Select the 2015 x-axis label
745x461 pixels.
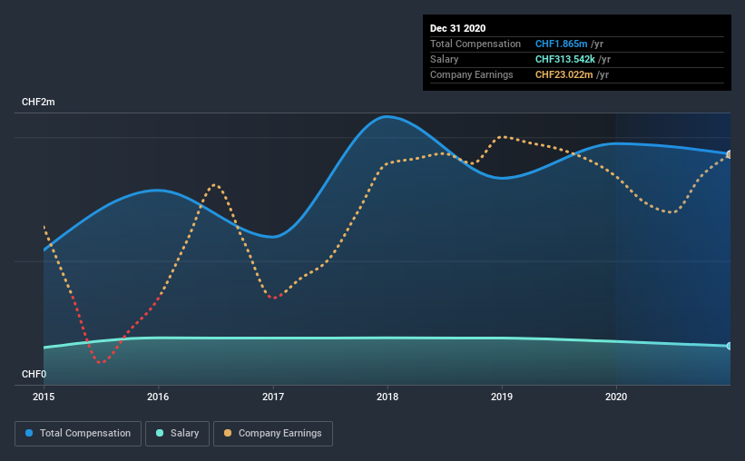44,397
